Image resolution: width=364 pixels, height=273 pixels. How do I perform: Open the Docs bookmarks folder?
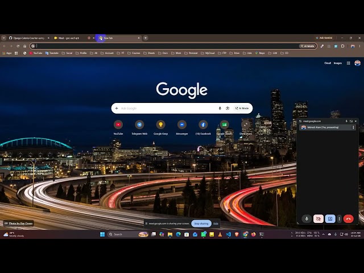pos(163,53)
